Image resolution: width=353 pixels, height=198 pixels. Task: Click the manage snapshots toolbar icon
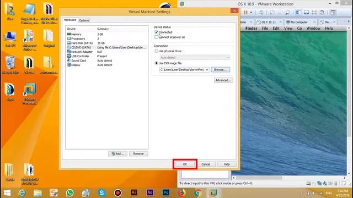(x=288, y=12)
